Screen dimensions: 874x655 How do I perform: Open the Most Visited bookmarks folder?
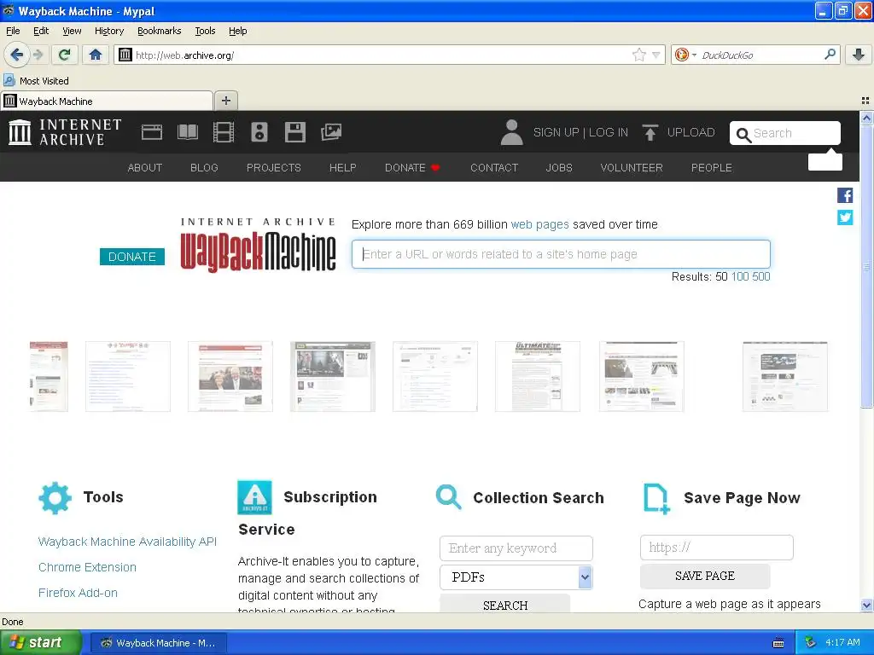pos(36,81)
